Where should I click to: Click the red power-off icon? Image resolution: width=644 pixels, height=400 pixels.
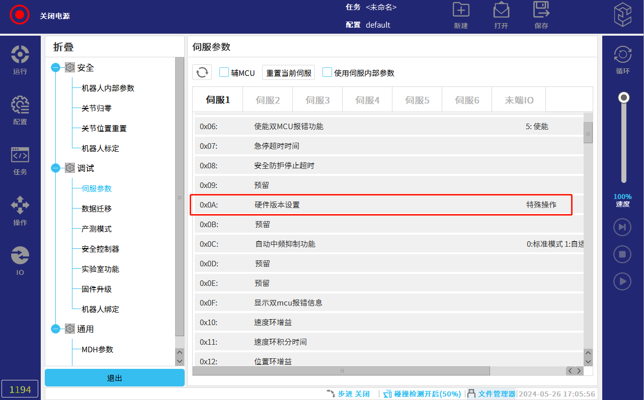pos(20,15)
